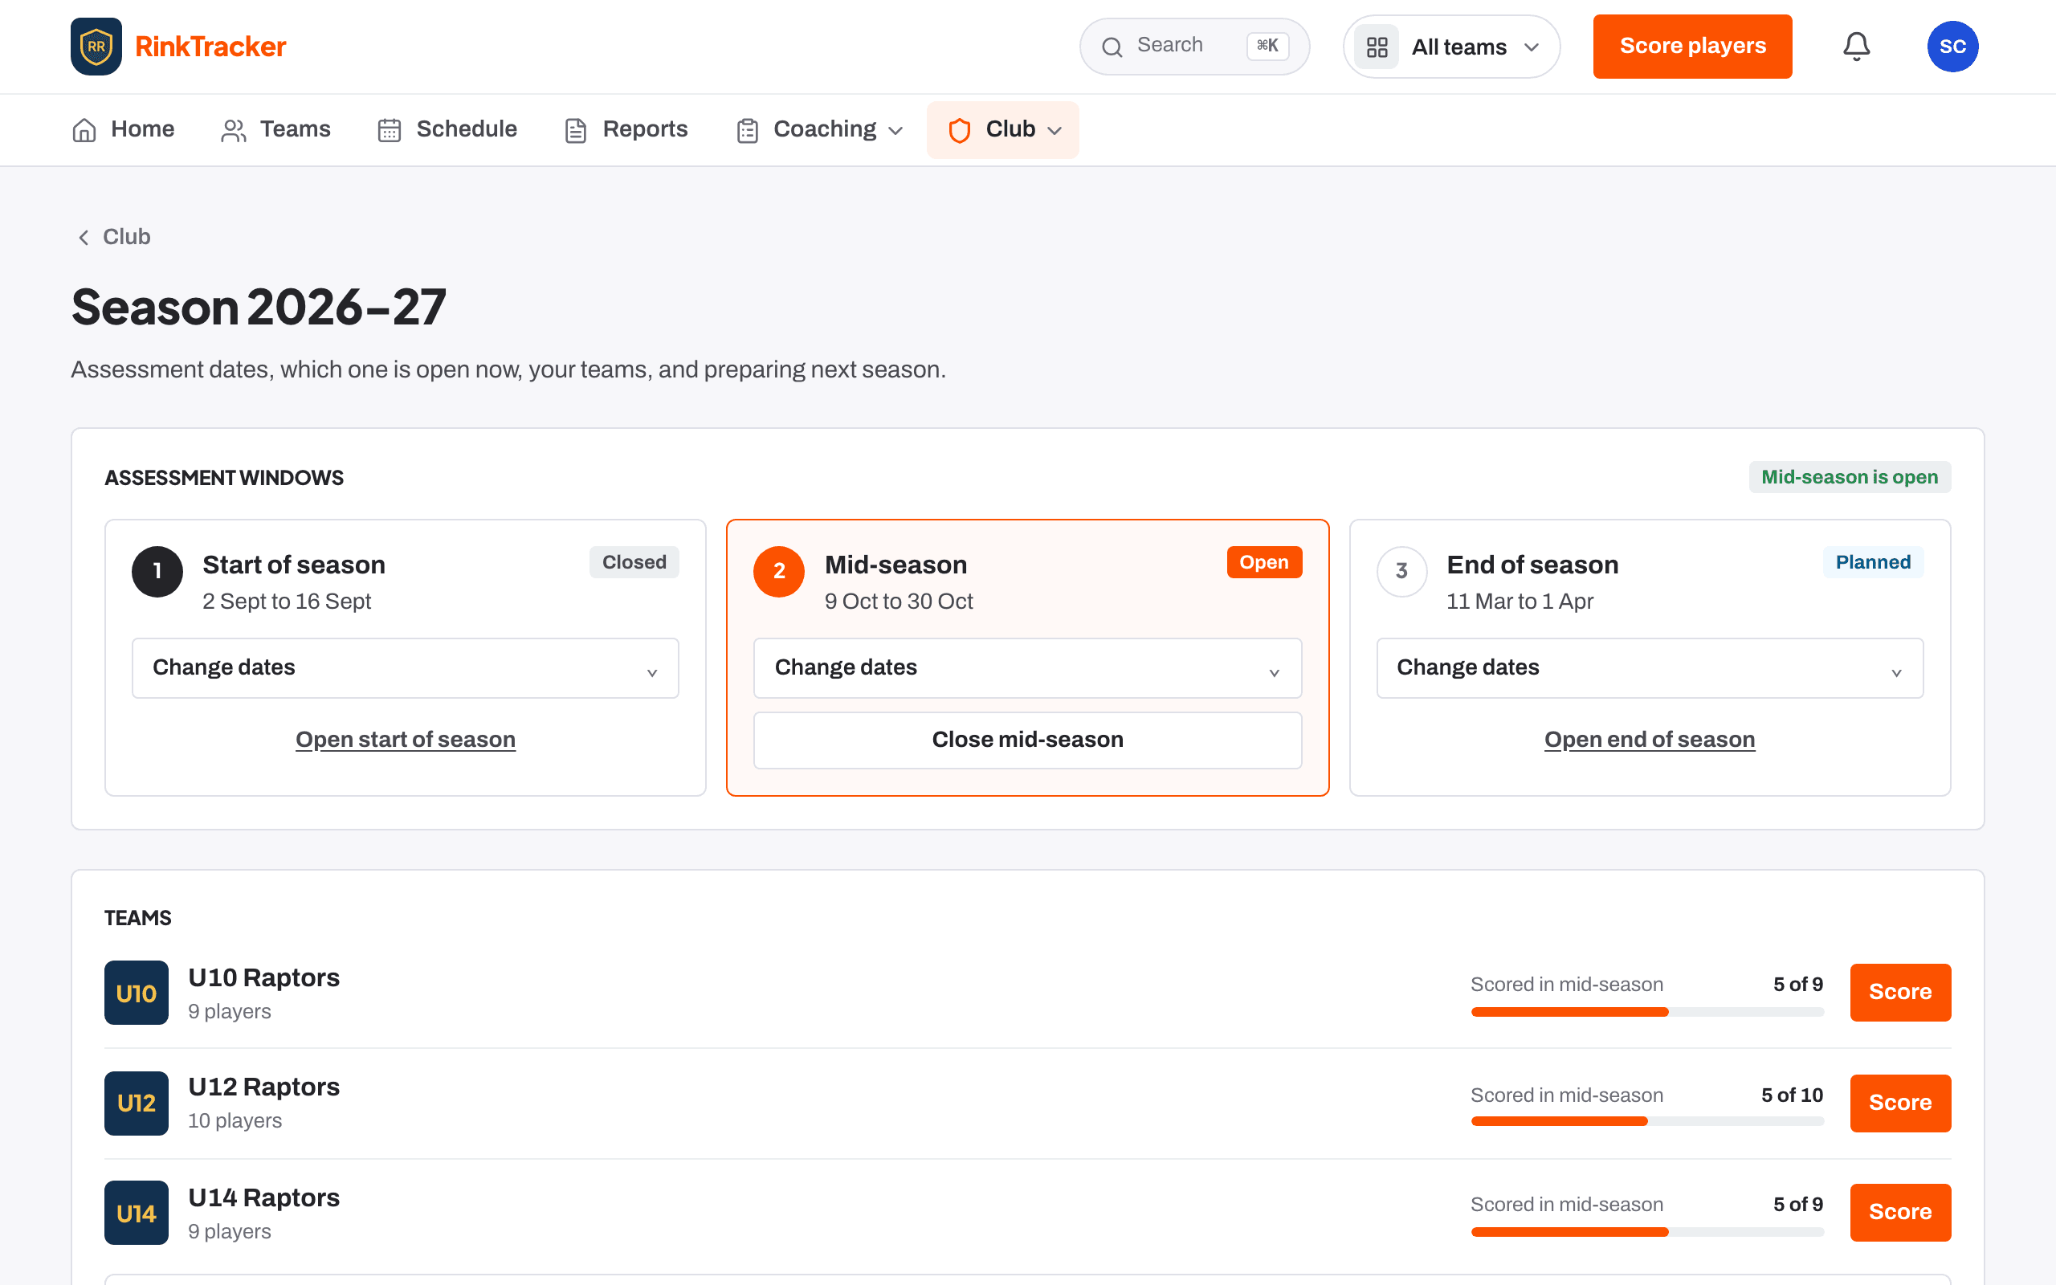
Task: Expand the Coaching menu chevron
Action: click(x=895, y=131)
